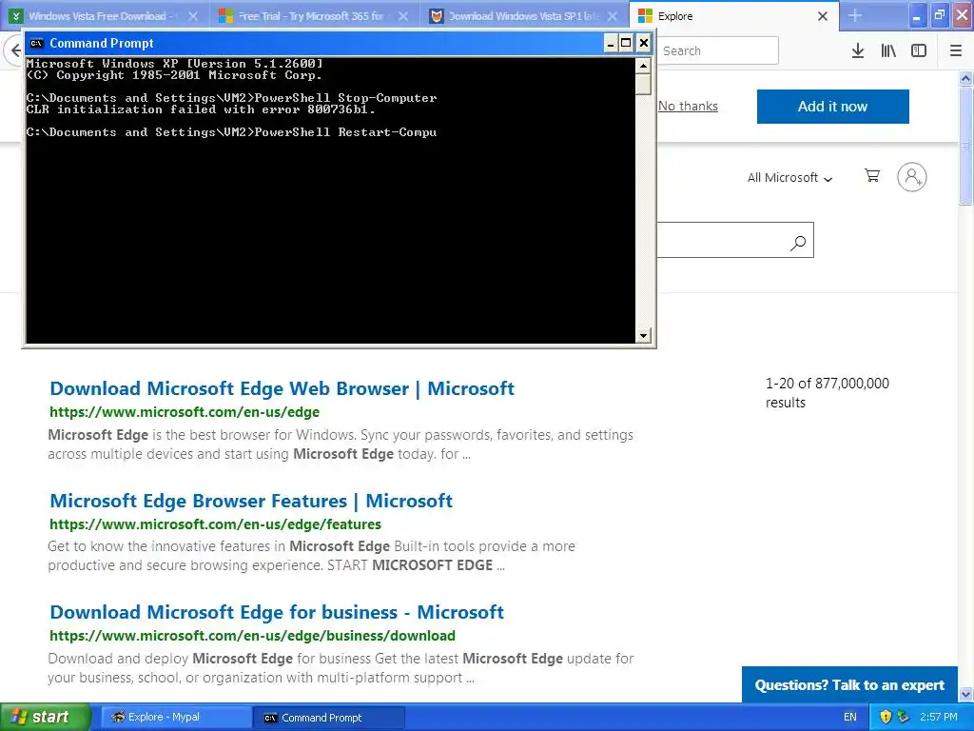Close the Windows Vista Free Download tab
974x731 pixels.
193,16
